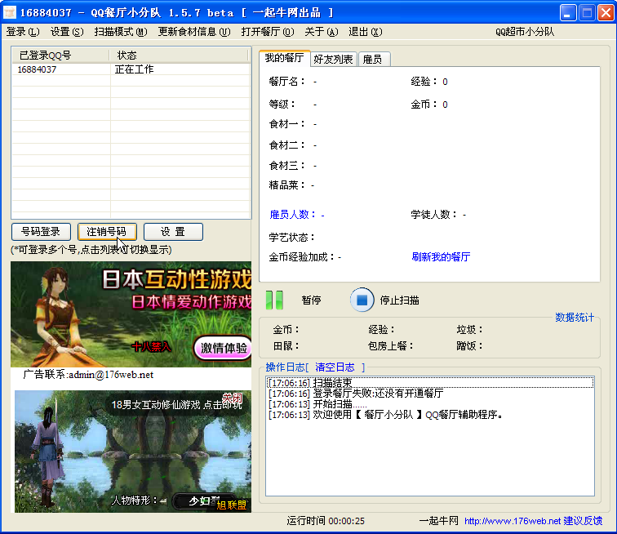Open the 数据统计 link
Viewport: 617px width, 534px height.
(575, 318)
